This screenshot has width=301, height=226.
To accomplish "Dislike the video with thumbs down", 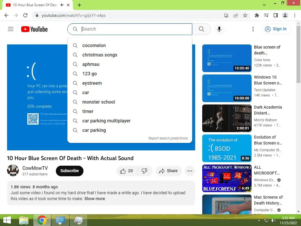I will click(x=144, y=171).
